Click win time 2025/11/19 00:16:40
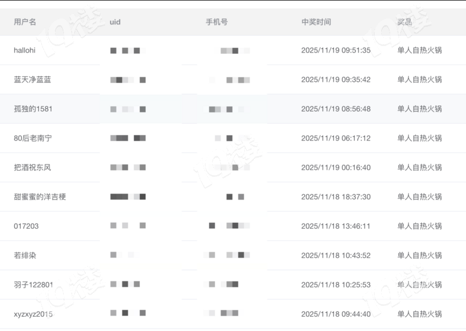 [336, 168]
